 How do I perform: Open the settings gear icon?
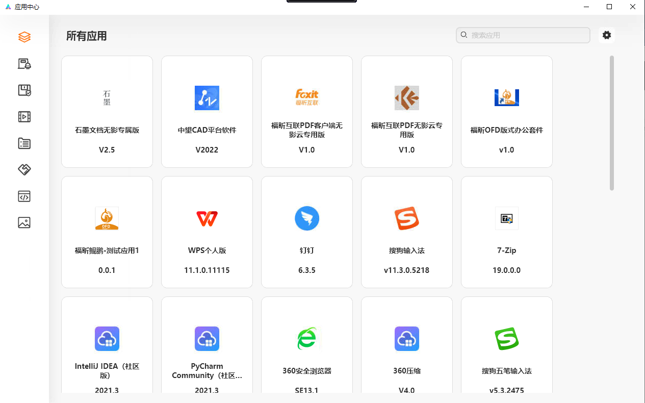(607, 35)
